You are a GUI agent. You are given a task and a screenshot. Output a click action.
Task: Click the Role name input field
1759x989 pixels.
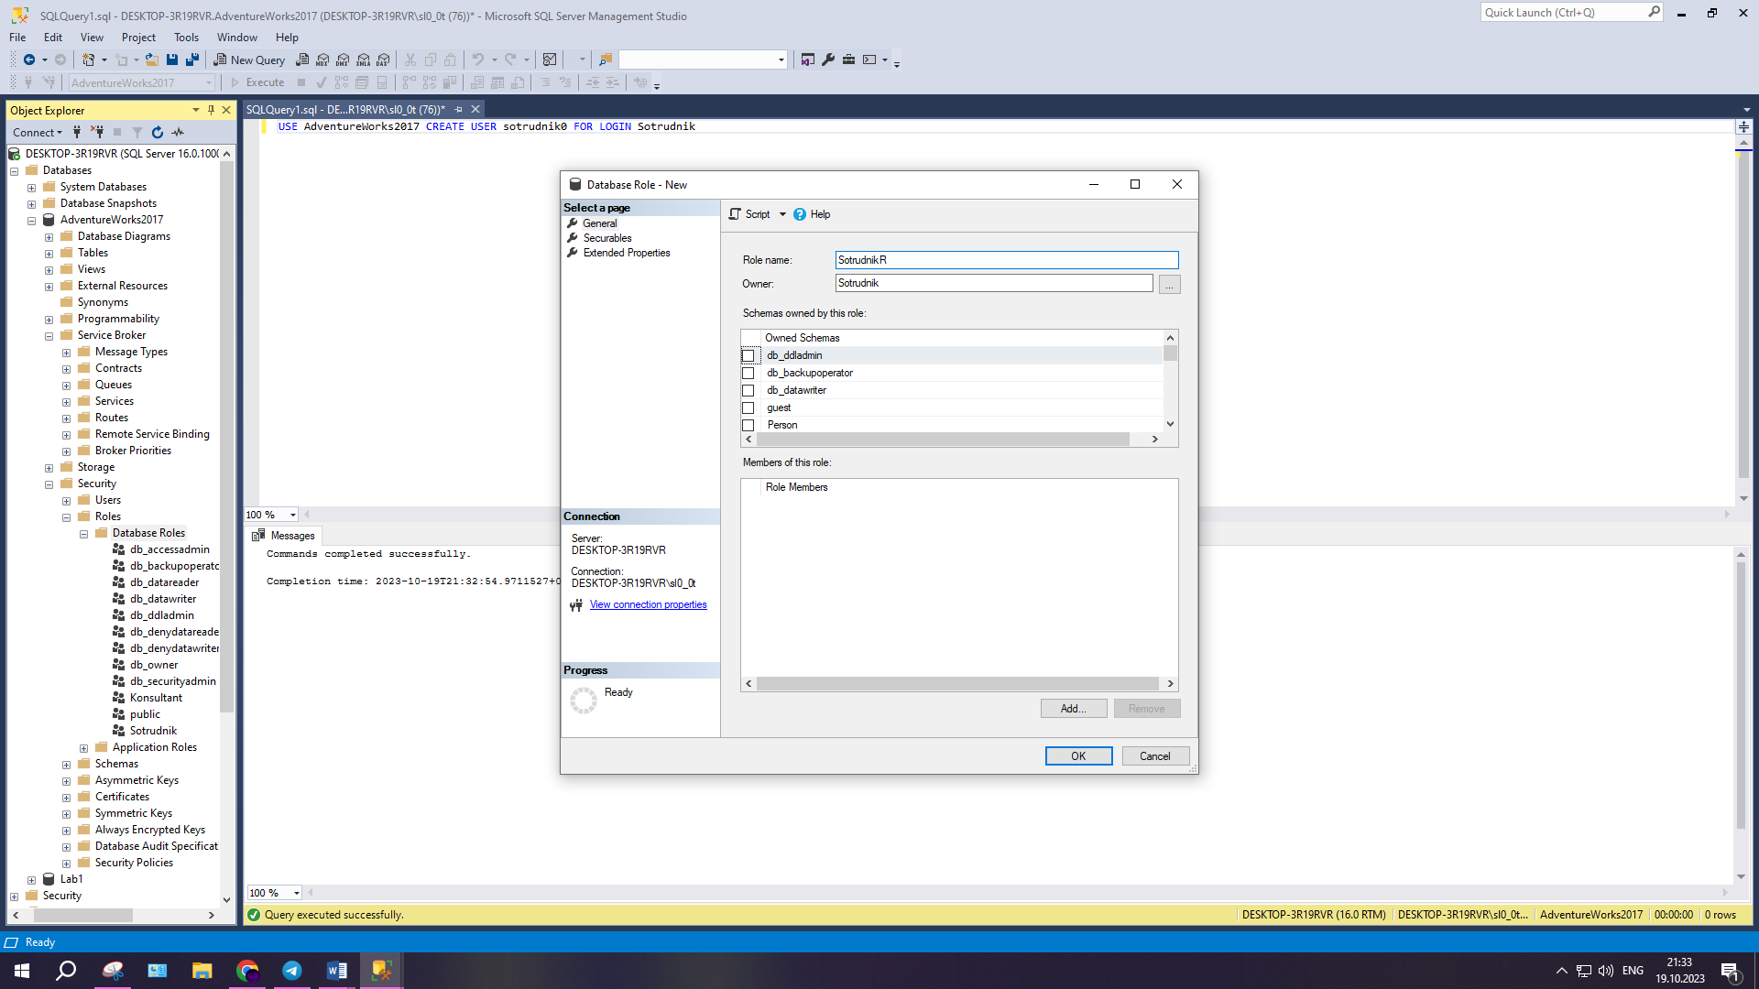click(x=1007, y=260)
